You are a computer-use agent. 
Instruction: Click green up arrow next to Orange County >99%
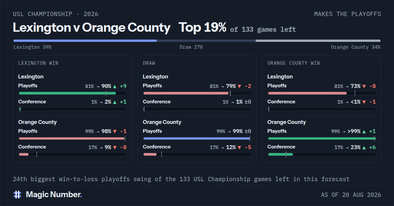click(364, 132)
